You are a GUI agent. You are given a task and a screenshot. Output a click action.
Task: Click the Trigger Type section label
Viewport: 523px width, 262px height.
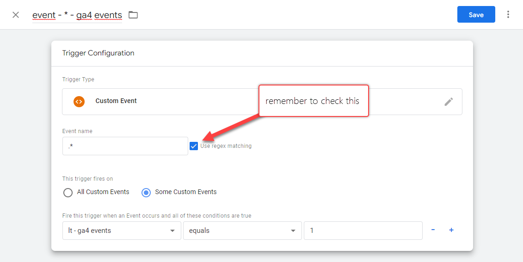pyautogui.click(x=78, y=79)
